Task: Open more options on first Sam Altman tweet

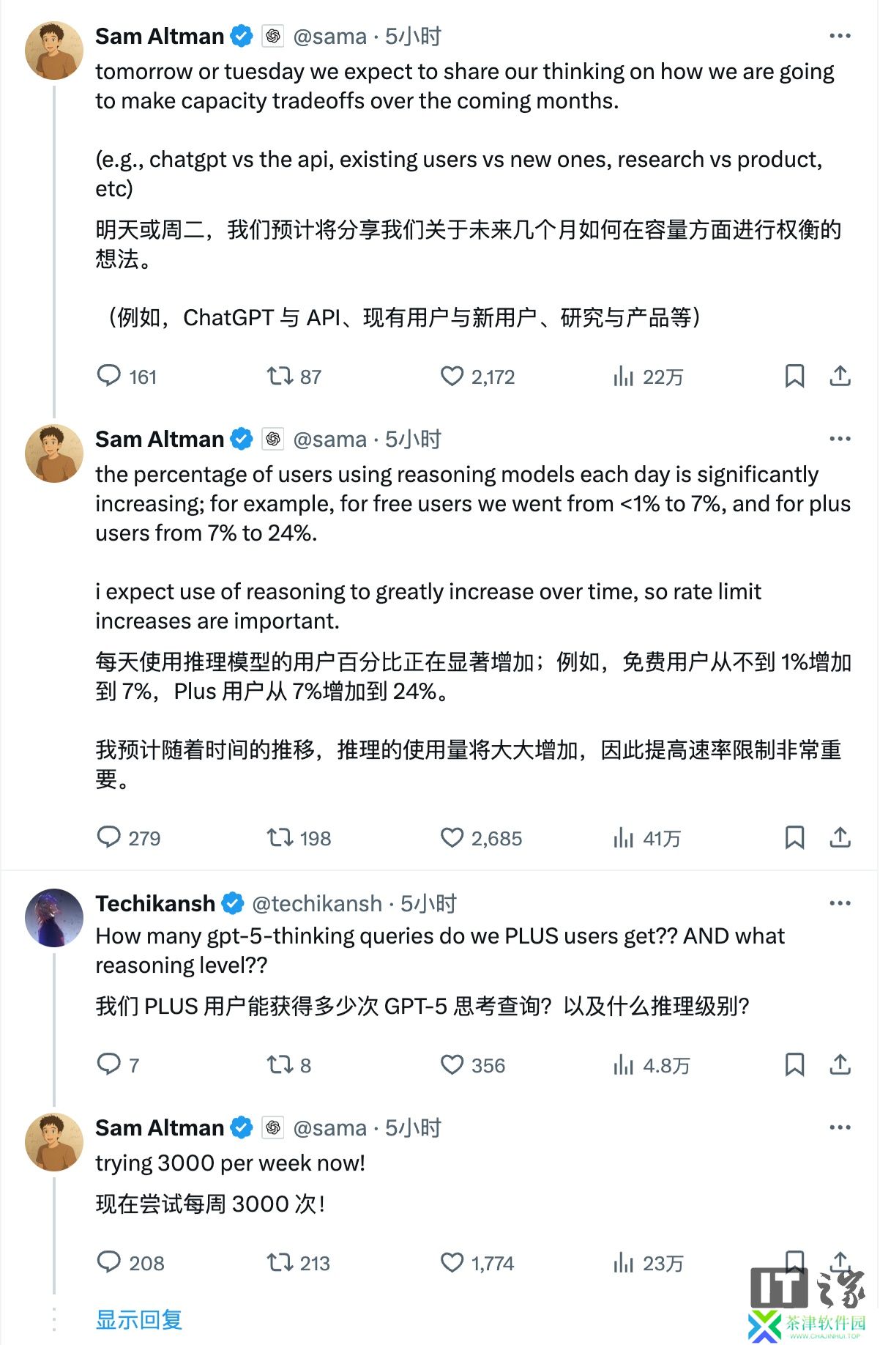Action: 840,36
